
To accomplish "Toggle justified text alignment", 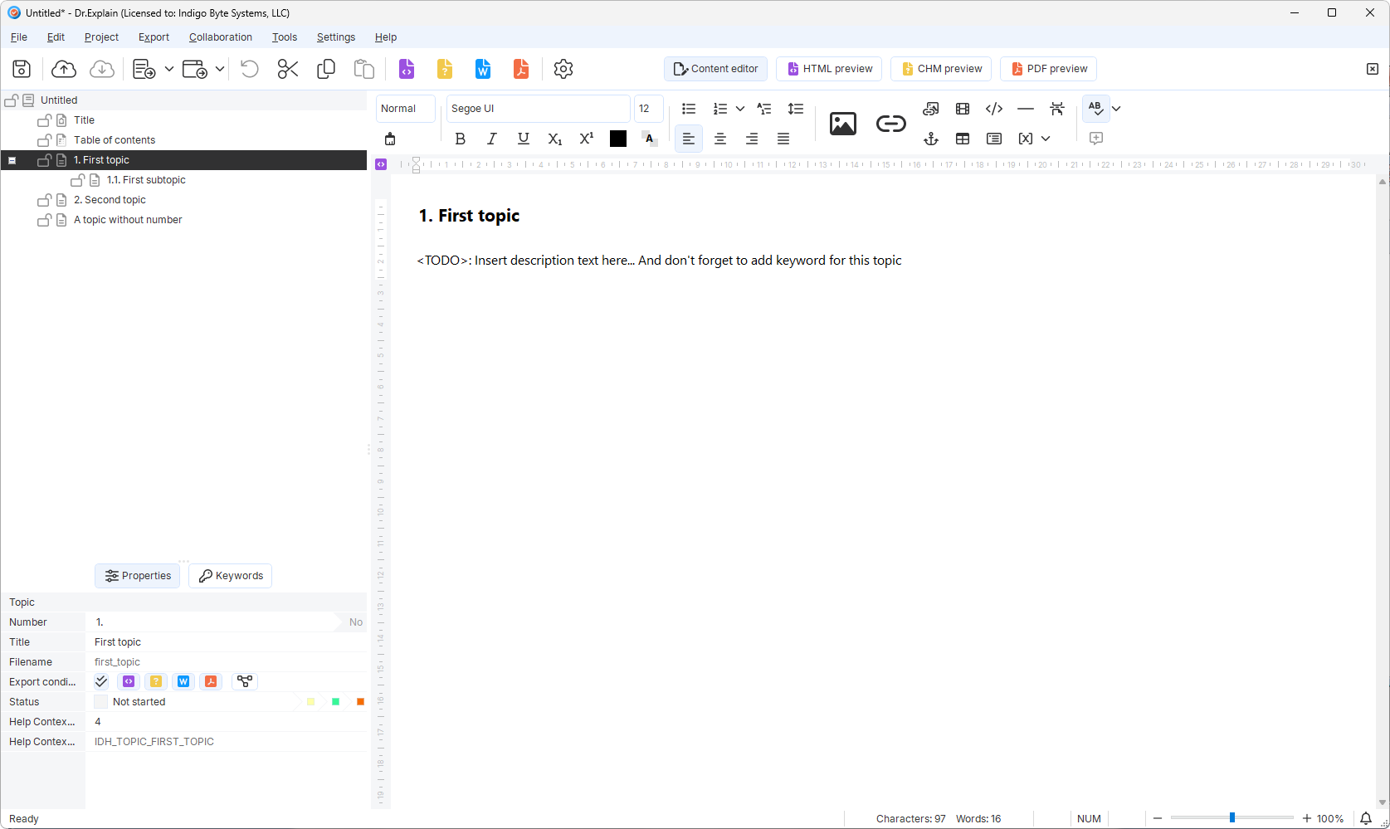I will coord(783,139).
